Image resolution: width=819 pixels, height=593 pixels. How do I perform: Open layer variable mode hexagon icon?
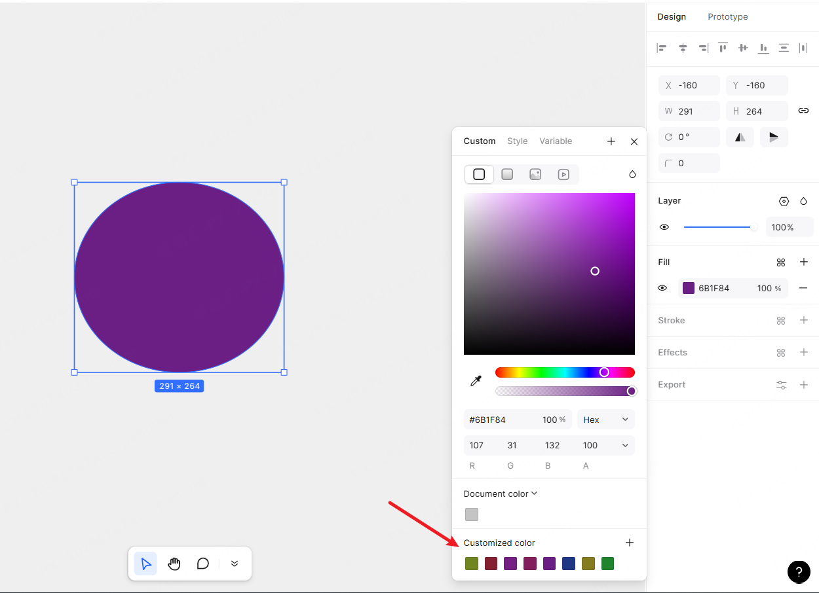(x=784, y=201)
